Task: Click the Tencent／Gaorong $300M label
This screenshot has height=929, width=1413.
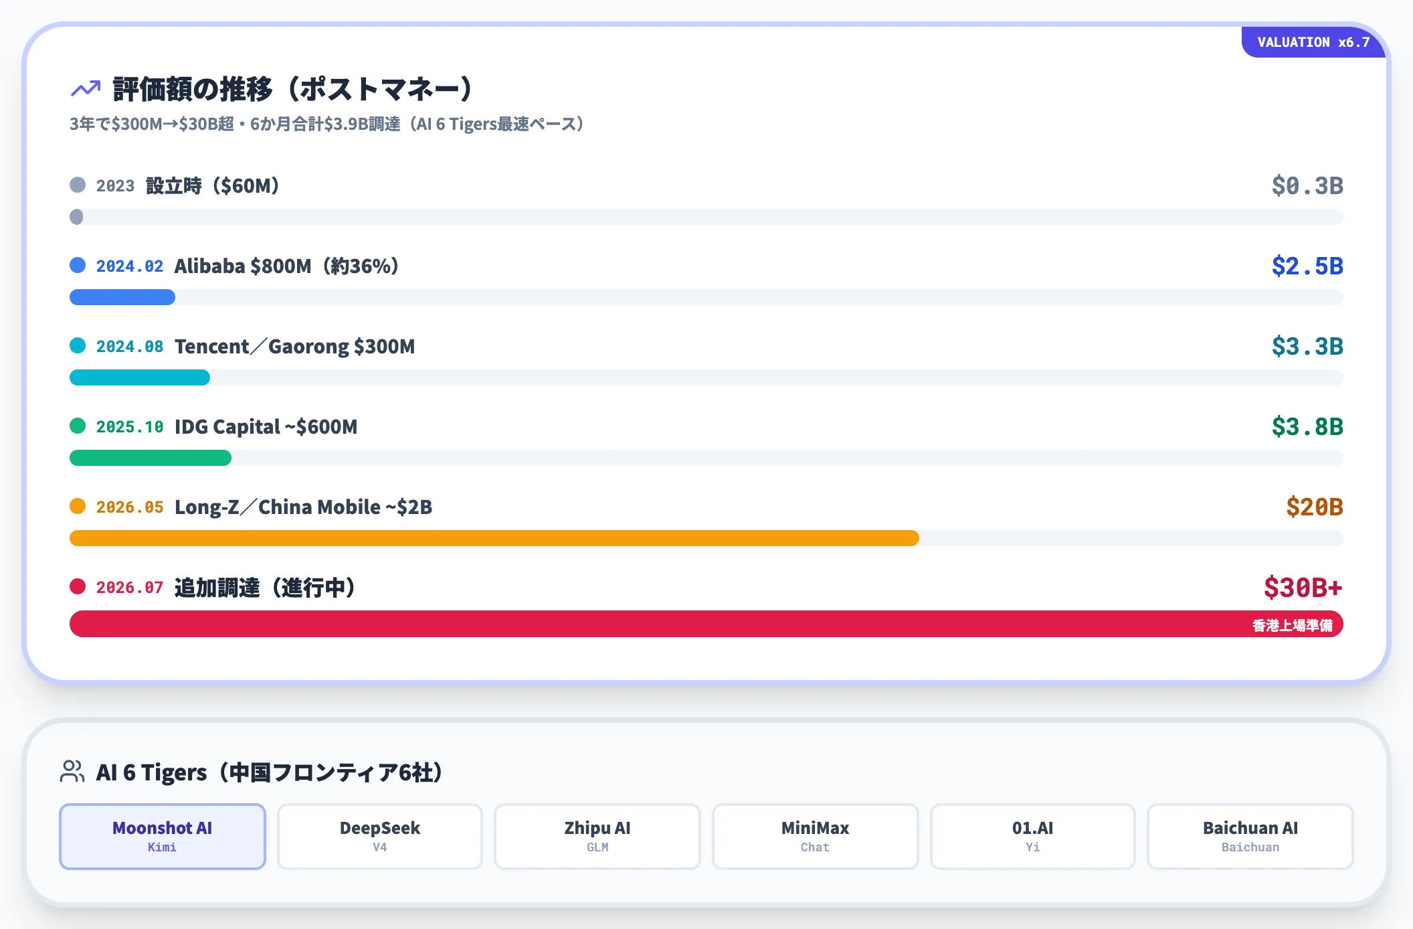Action: click(x=295, y=346)
